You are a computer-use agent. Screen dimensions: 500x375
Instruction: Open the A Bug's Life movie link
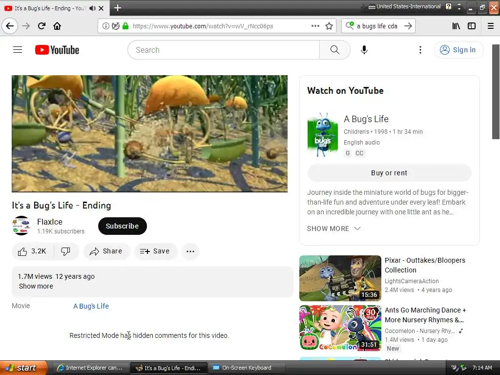coord(91,306)
